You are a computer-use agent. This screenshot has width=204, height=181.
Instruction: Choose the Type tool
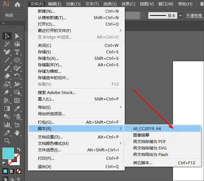click(x=17, y=52)
